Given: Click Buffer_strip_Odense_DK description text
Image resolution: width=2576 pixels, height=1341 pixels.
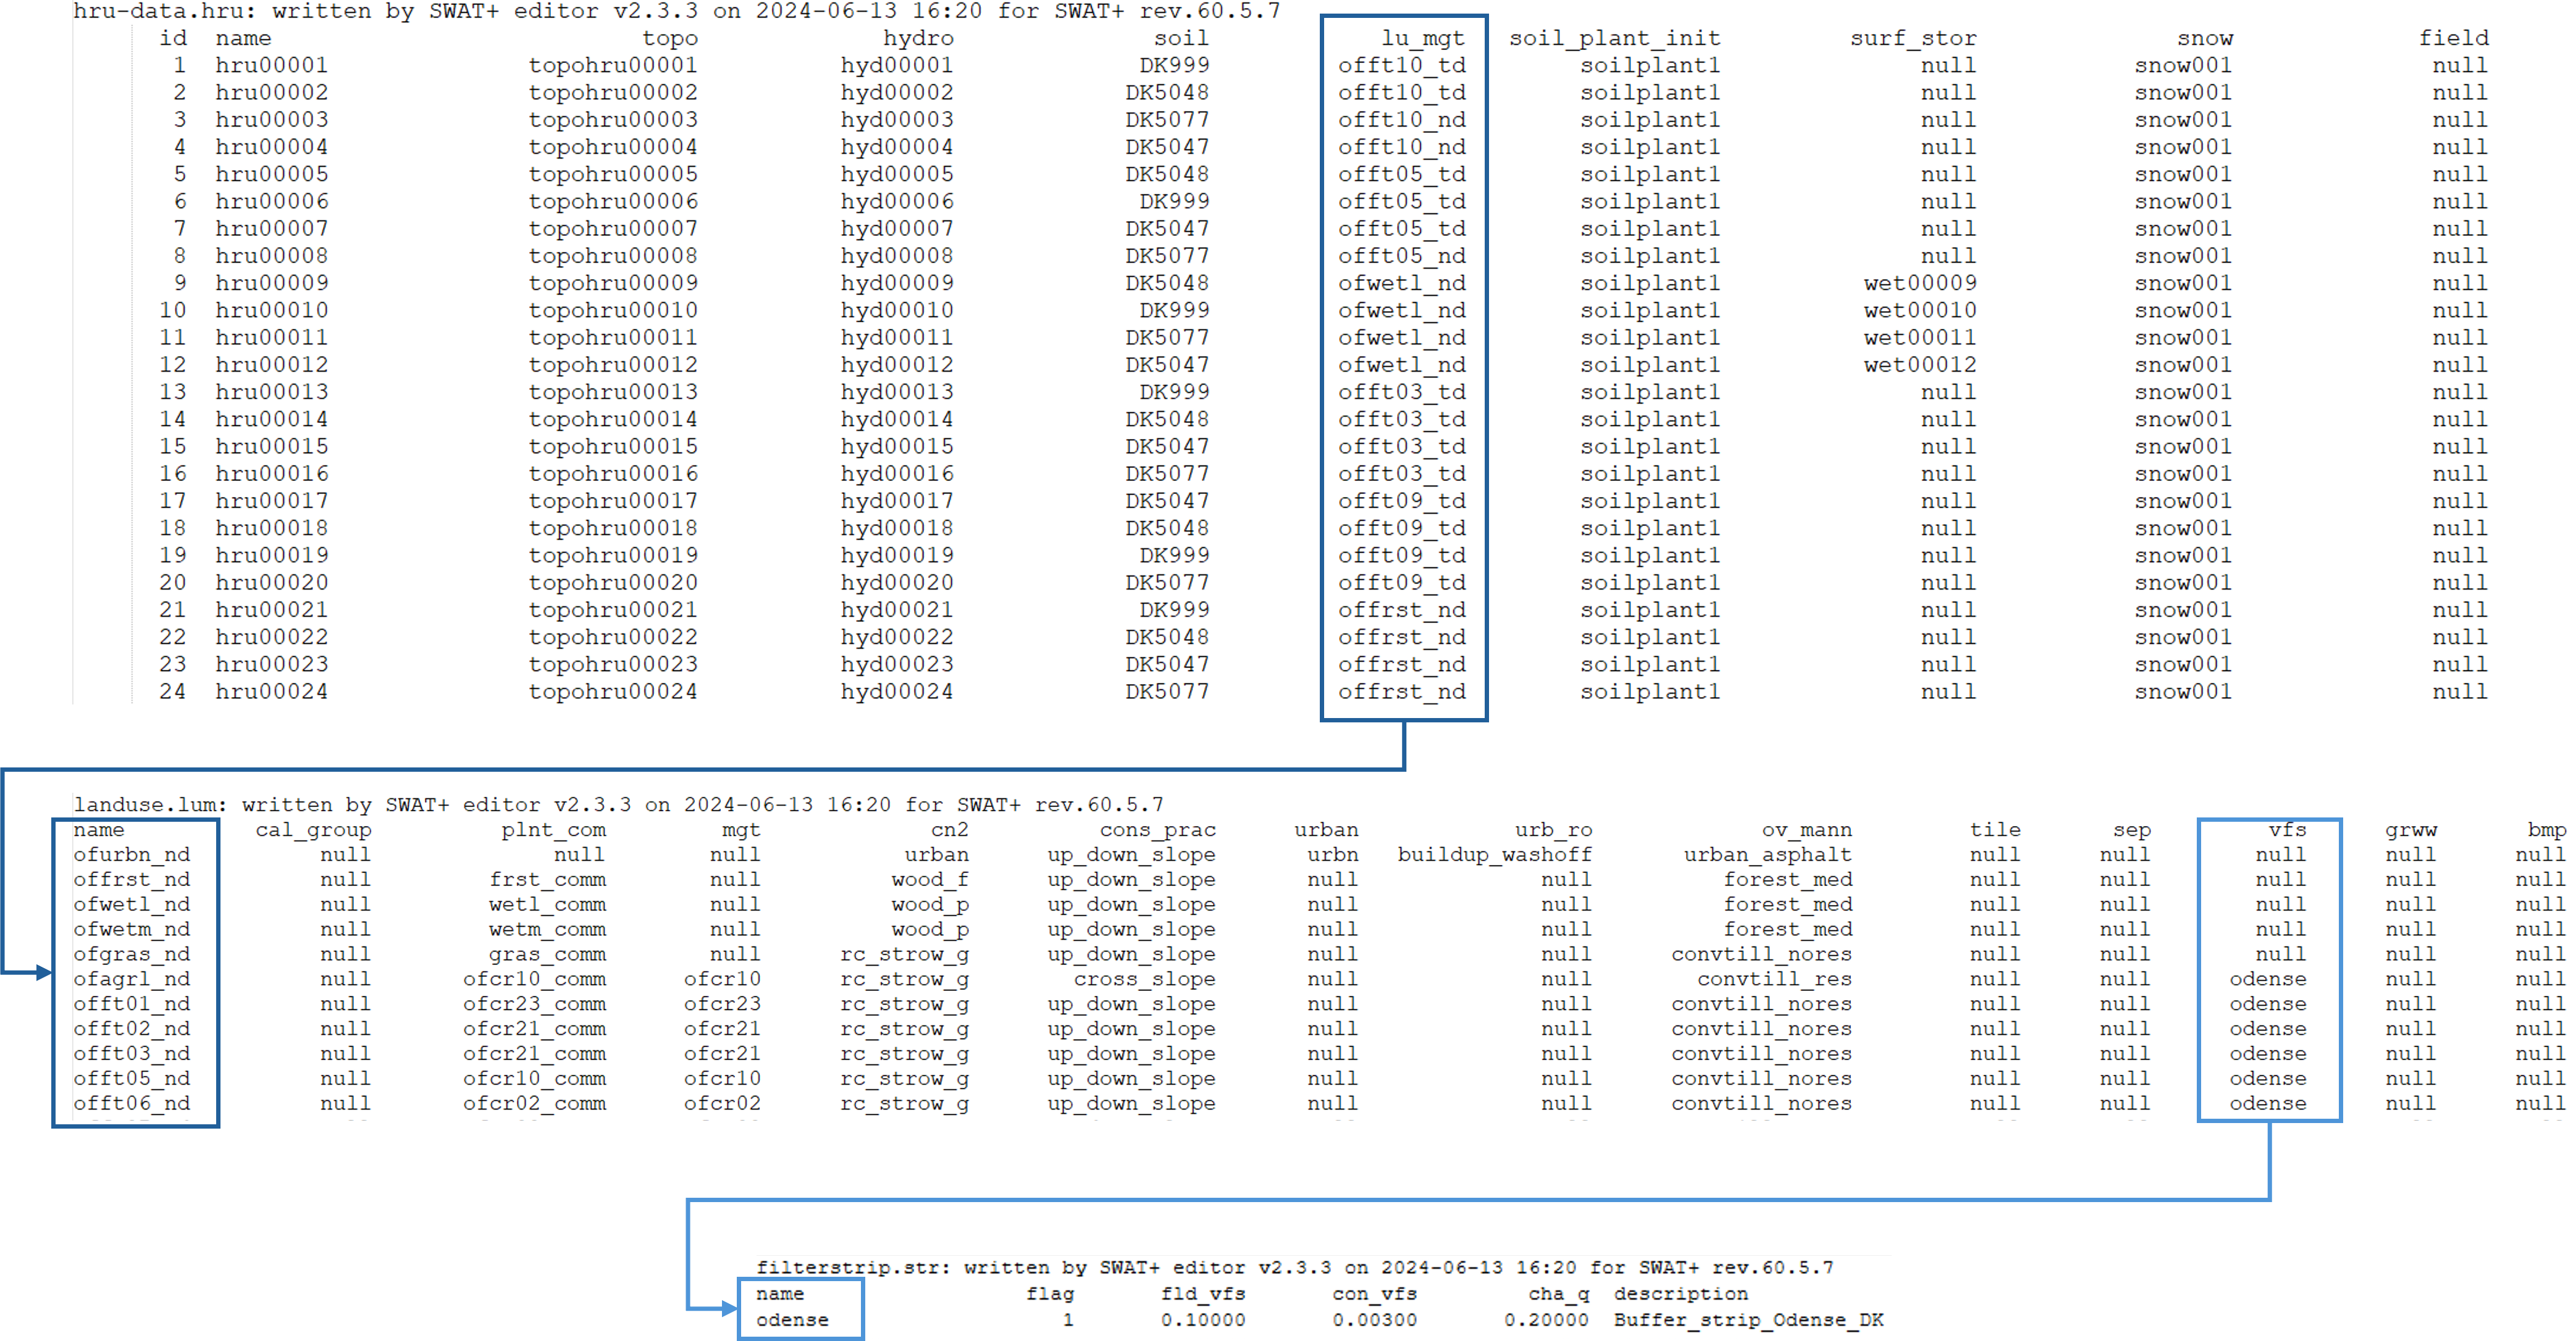Looking at the screenshot, I should [x=1748, y=1320].
